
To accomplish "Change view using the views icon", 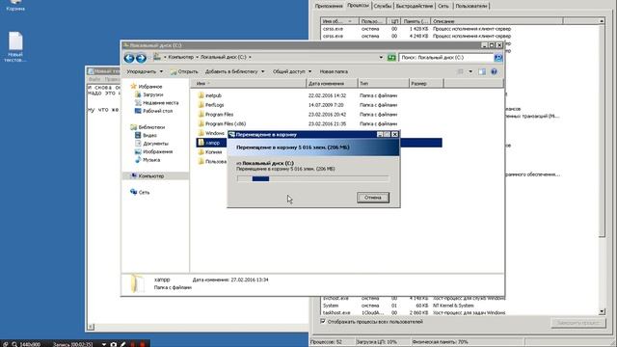I will click(460, 71).
